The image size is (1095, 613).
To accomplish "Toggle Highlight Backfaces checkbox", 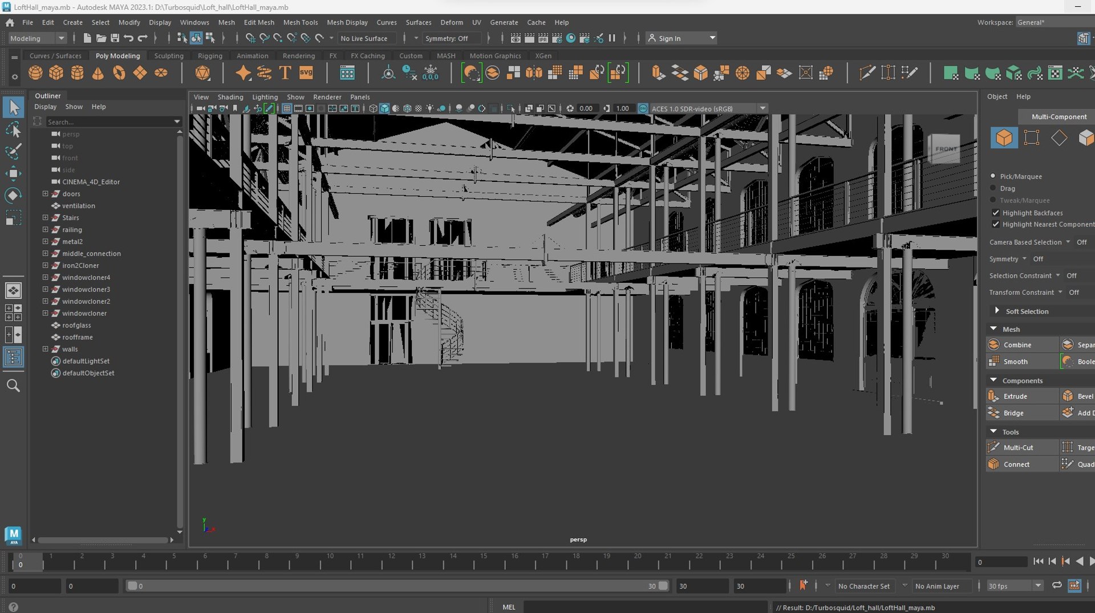I will (996, 213).
